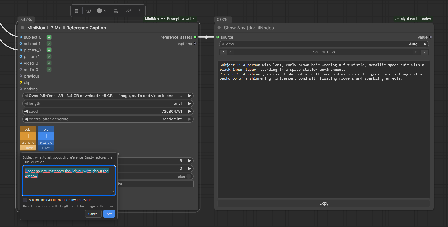Click the Show Any output text area
Image resolution: width=448 pixels, height=227 pixels.
coord(324,129)
